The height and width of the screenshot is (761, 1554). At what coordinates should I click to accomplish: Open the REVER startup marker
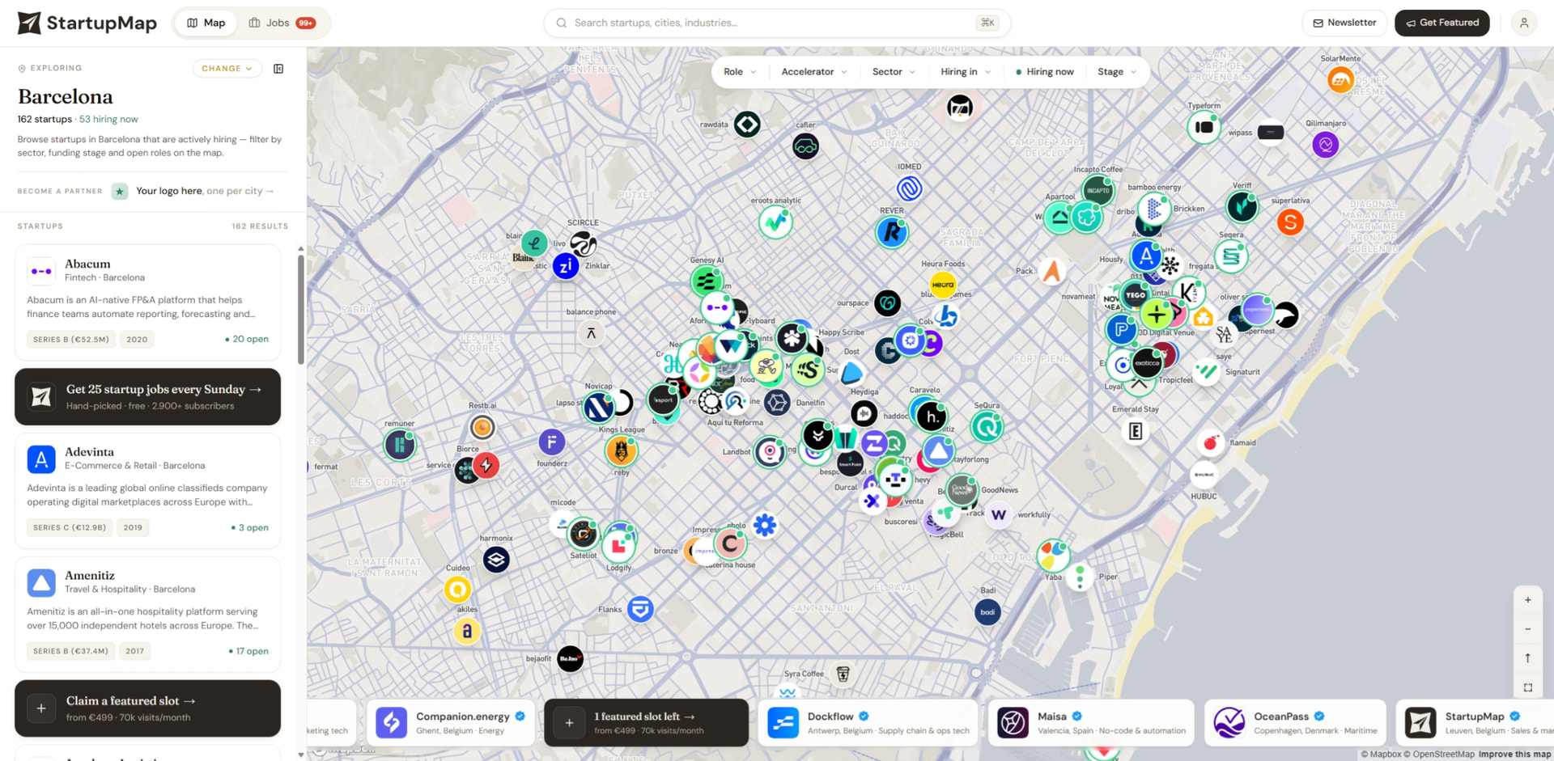(892, 233)
